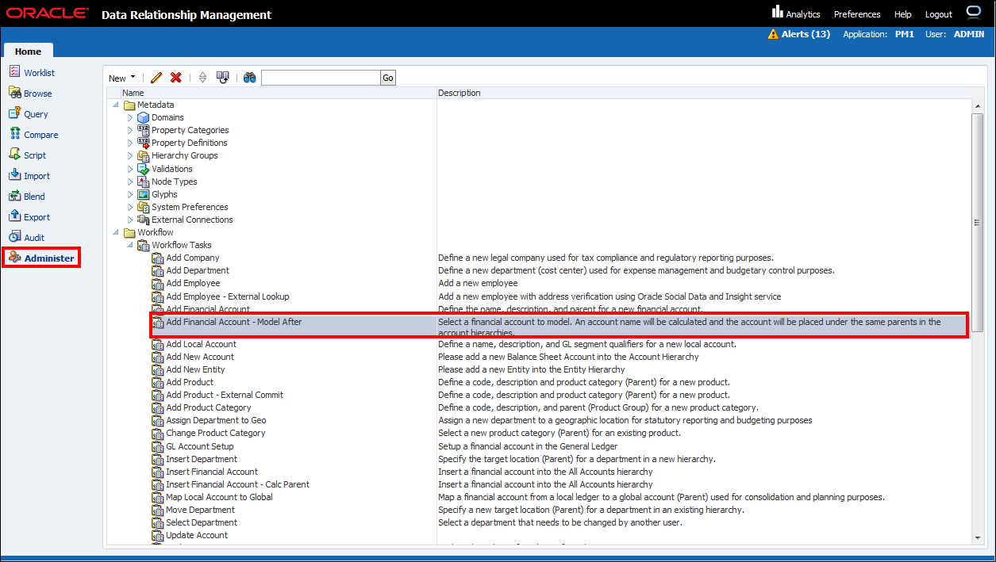The image size is (996, 562).
Task: Click the External Connections icon
Action: click(144, 220)
